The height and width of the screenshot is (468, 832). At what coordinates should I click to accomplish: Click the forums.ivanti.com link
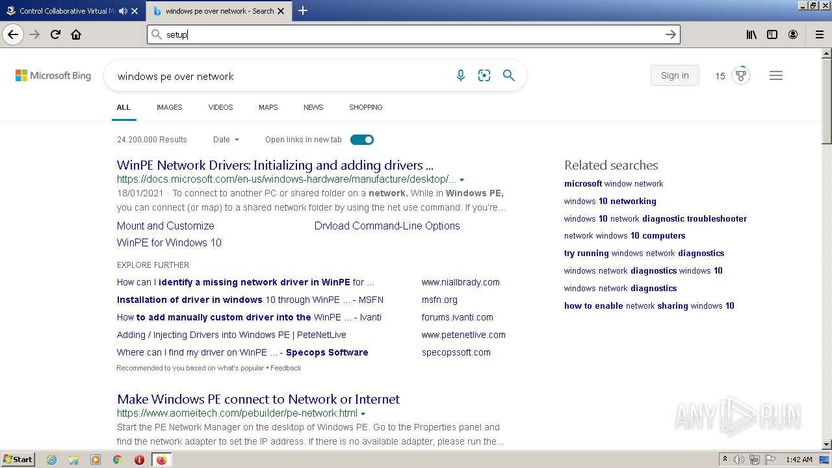click(458, 317)
